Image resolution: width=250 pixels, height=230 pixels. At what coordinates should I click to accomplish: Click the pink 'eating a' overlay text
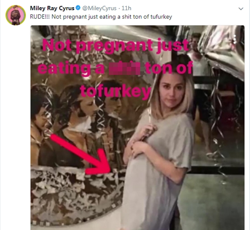click(71, 69)
